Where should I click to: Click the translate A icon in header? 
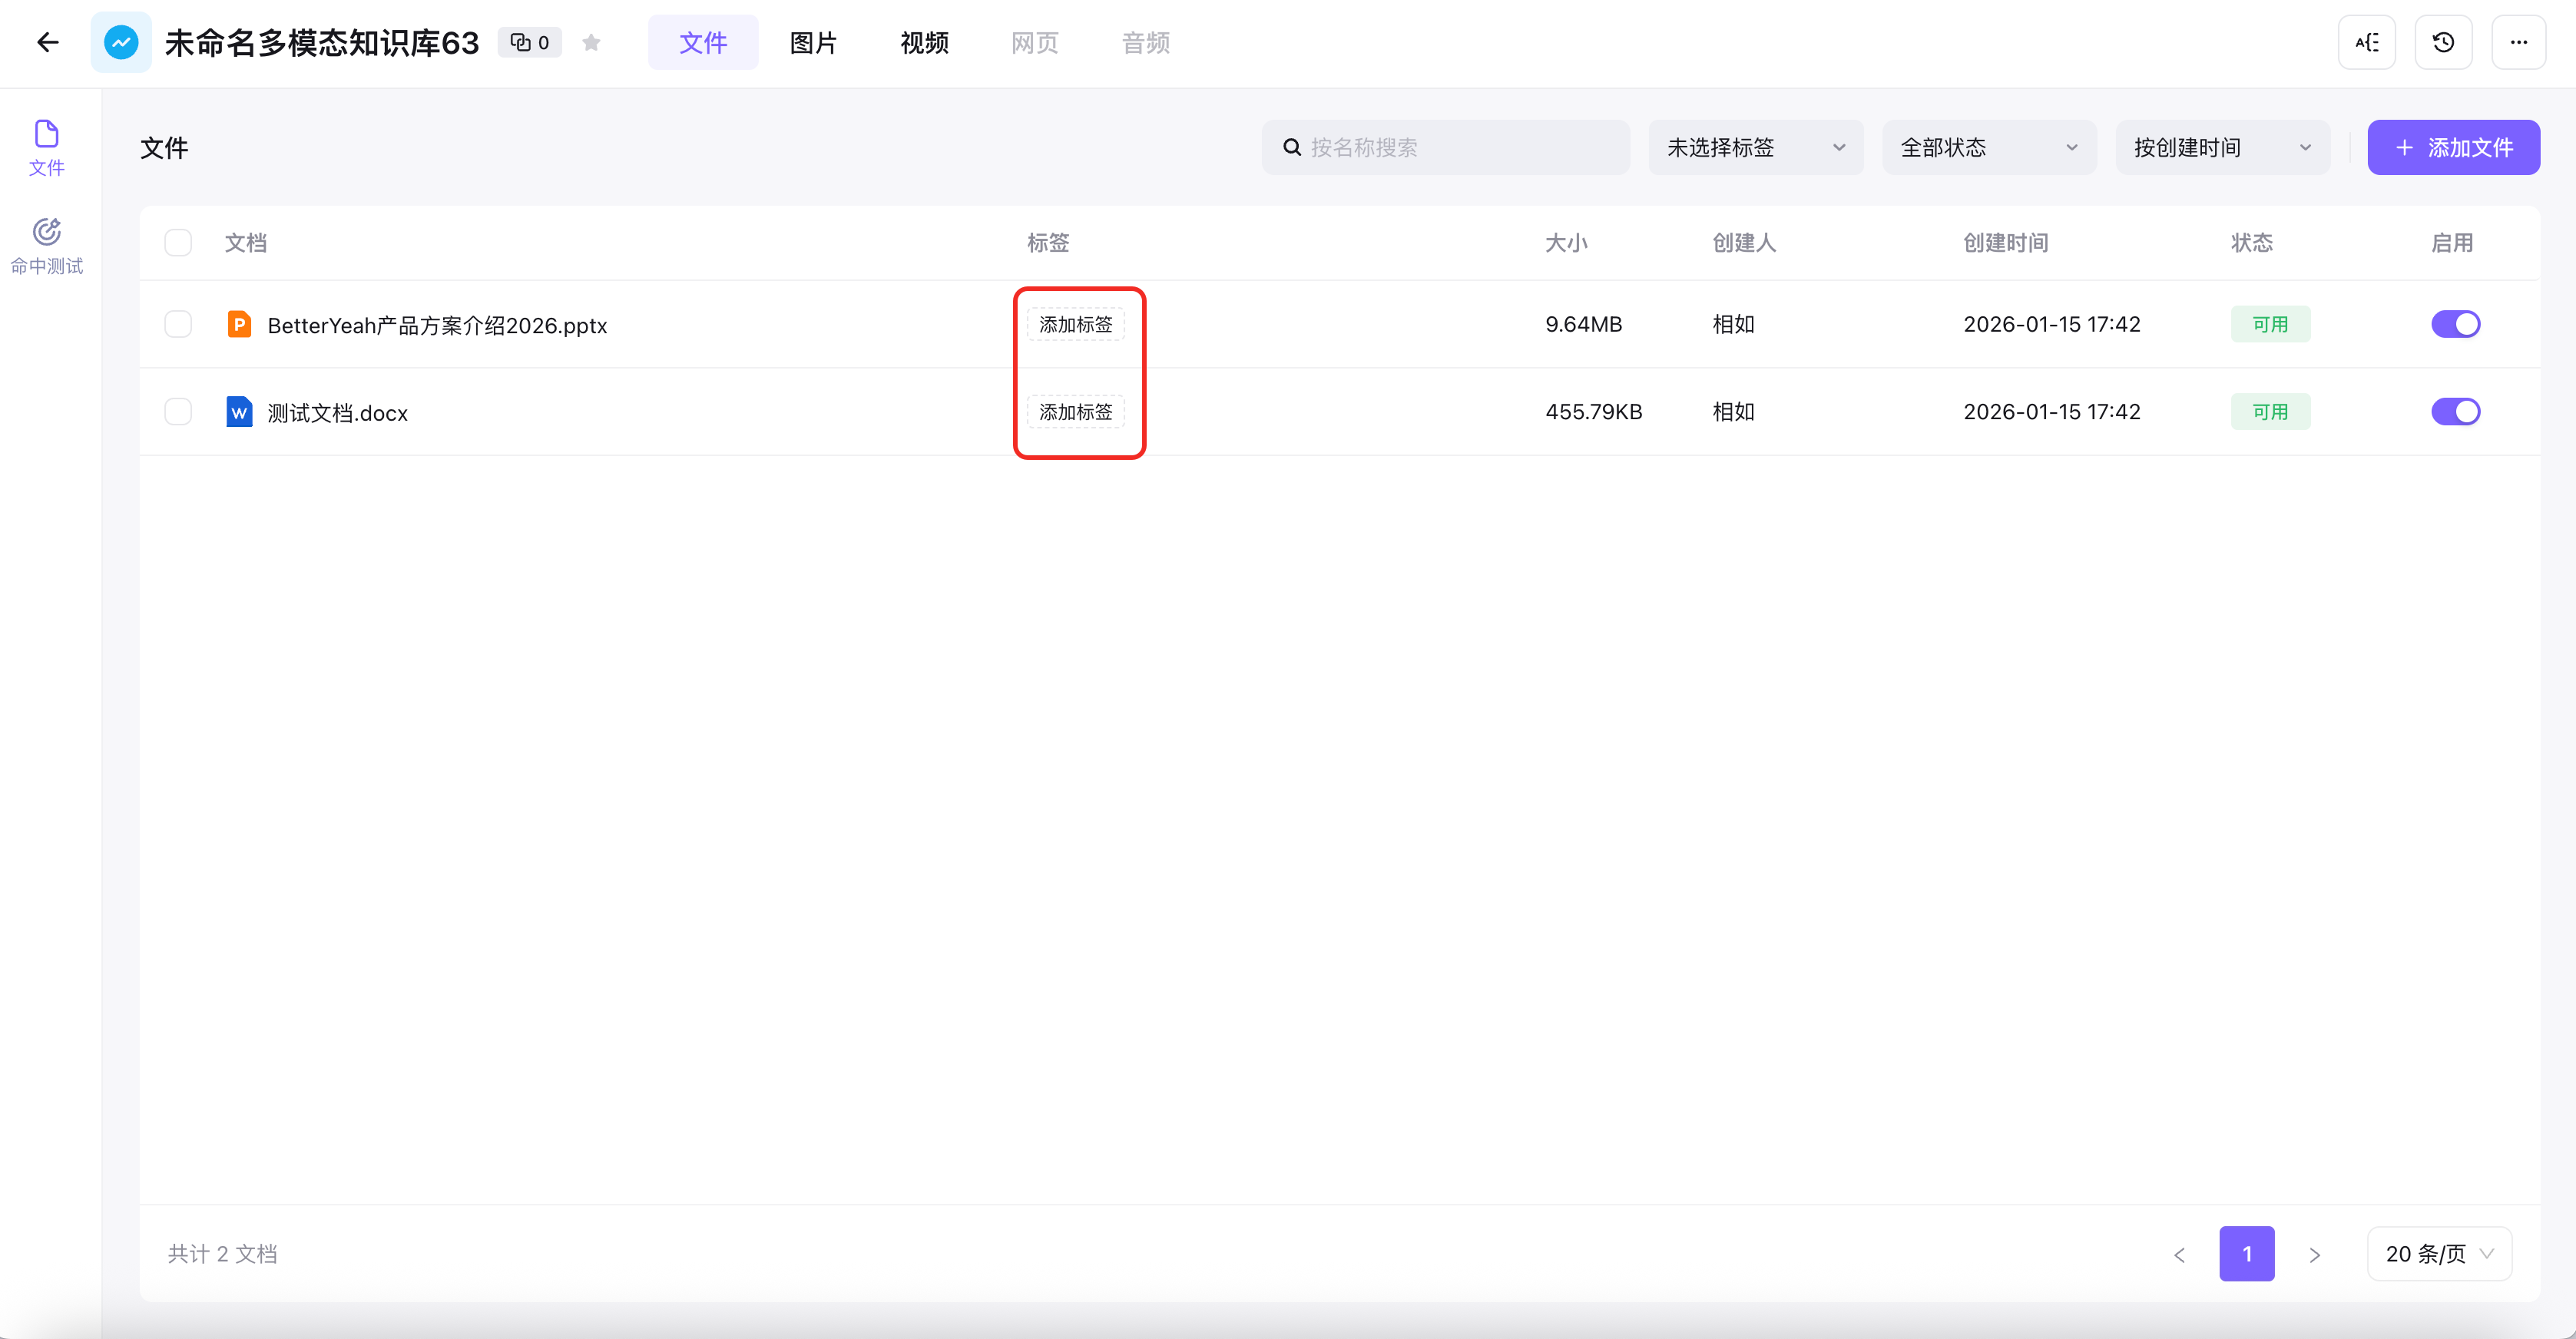coord(2366,42)
